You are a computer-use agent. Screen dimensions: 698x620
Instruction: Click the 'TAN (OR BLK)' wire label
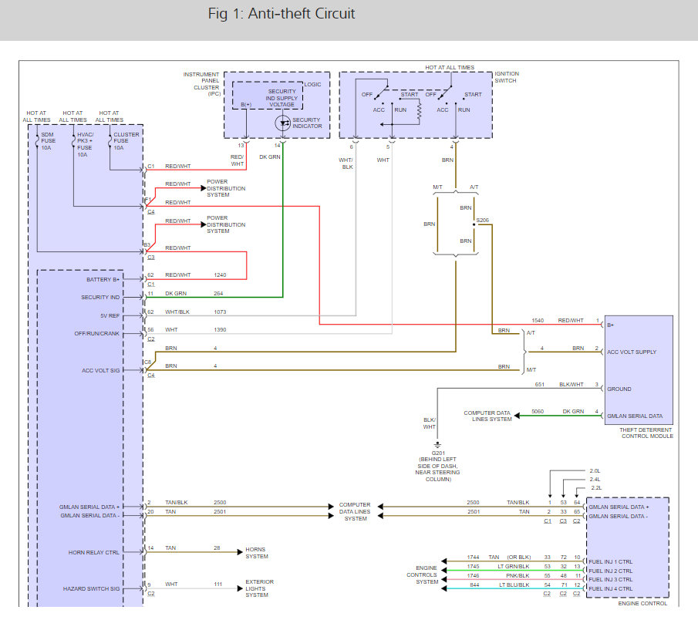point(510,558)
